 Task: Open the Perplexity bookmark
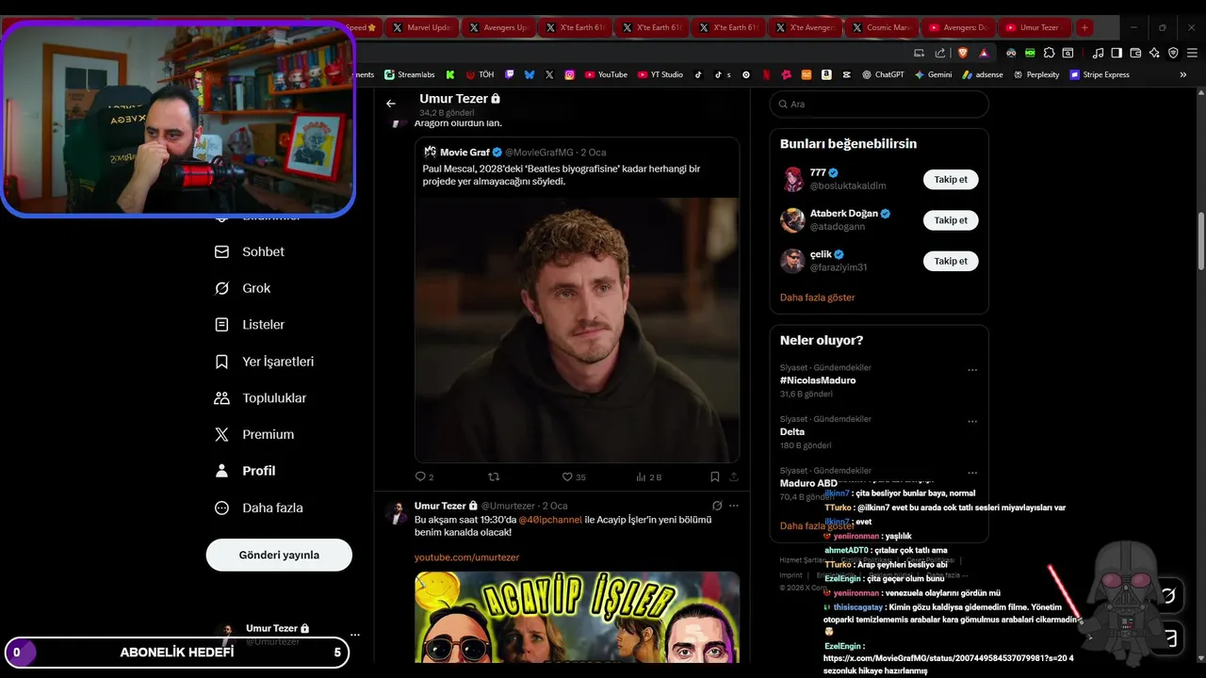point(1036,74)
